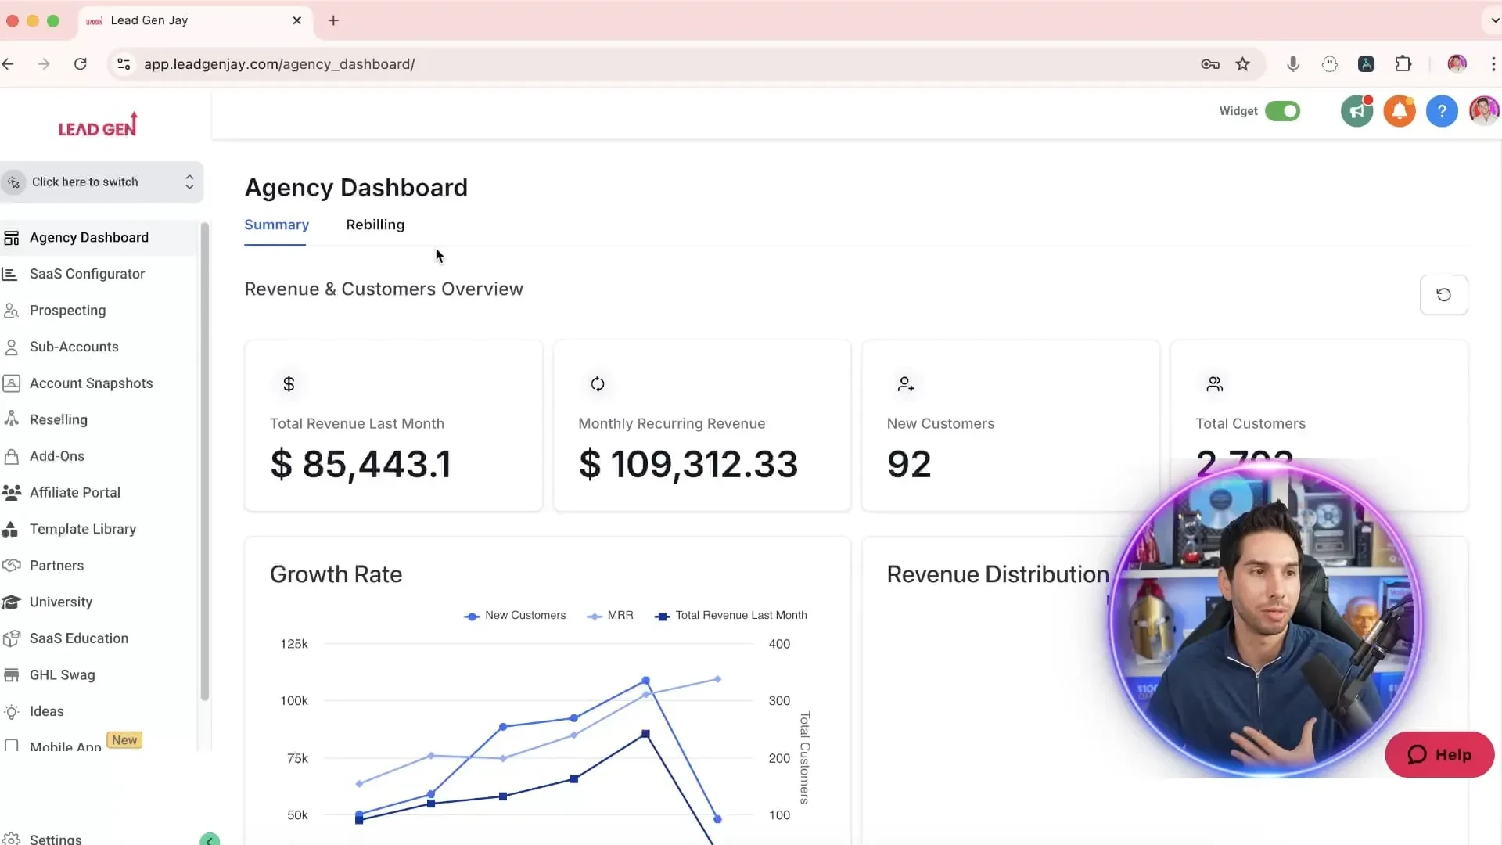This screenshot has height=845, width=1502.
Task: Open the orange notifications bell
Action: coord(1400,111)
